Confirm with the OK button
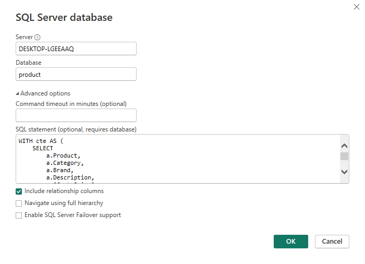 [291, 242]
